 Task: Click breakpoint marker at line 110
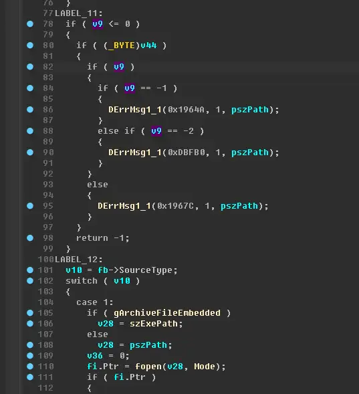tap(30, 367)
